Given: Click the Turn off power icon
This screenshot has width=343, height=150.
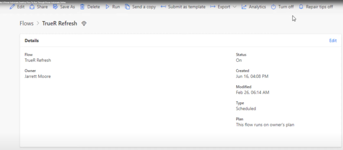Looking at the screenshot, I should (x=273, y=7).
